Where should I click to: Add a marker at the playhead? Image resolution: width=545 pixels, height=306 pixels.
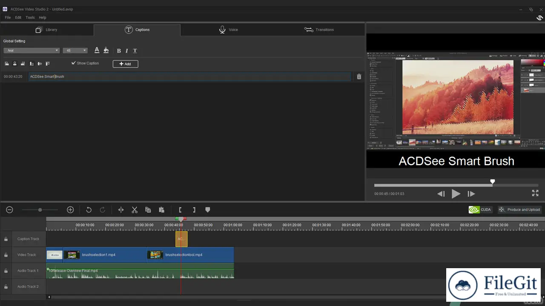[x=208, y=210]
